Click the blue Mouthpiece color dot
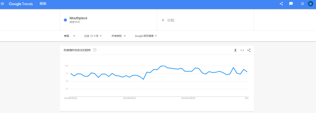Image resolution: width=316 pixels, height=113 pixels. (65, 20)
